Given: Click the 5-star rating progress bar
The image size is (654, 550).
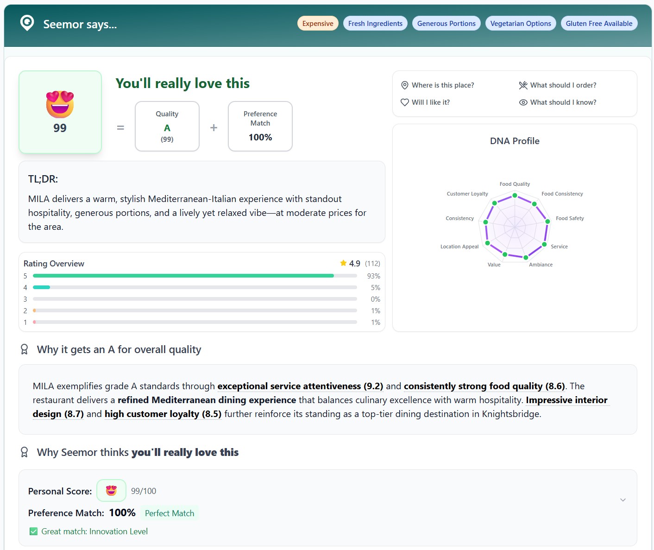Looking at the screenshot, I should tap(195, 276).
